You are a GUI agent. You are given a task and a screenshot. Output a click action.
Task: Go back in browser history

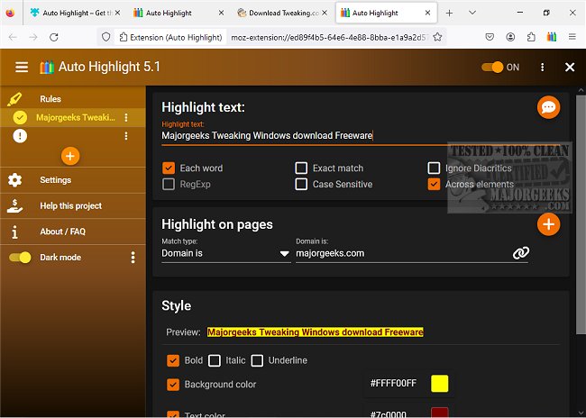tap(13, 37)
